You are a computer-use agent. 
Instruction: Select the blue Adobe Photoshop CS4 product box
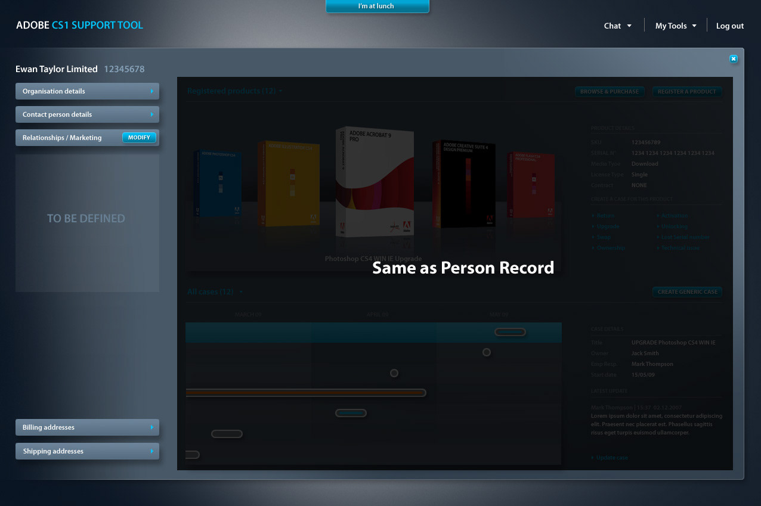coord(218,183)
